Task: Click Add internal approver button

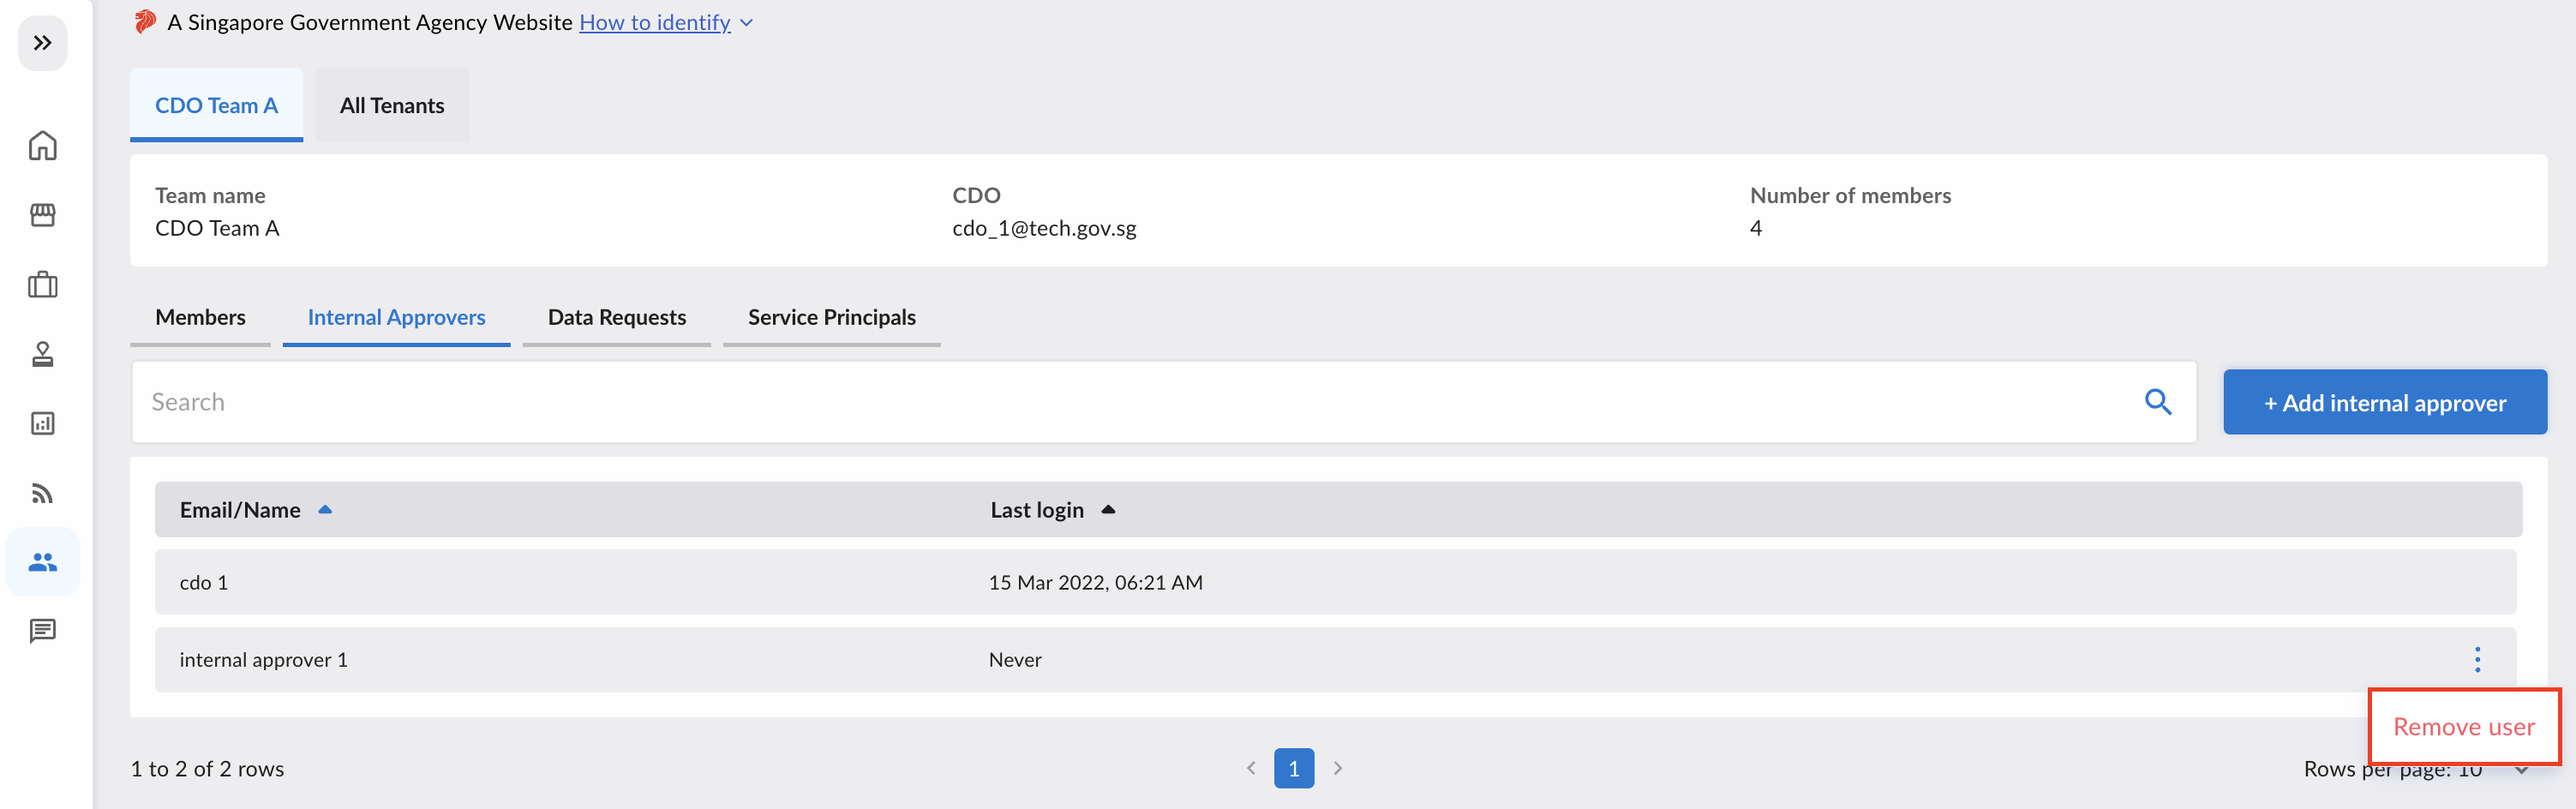Action: pyautogui.click(x=2385, y=402)
